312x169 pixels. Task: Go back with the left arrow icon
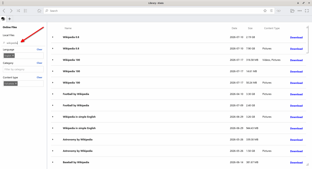(x=4, y=11)
